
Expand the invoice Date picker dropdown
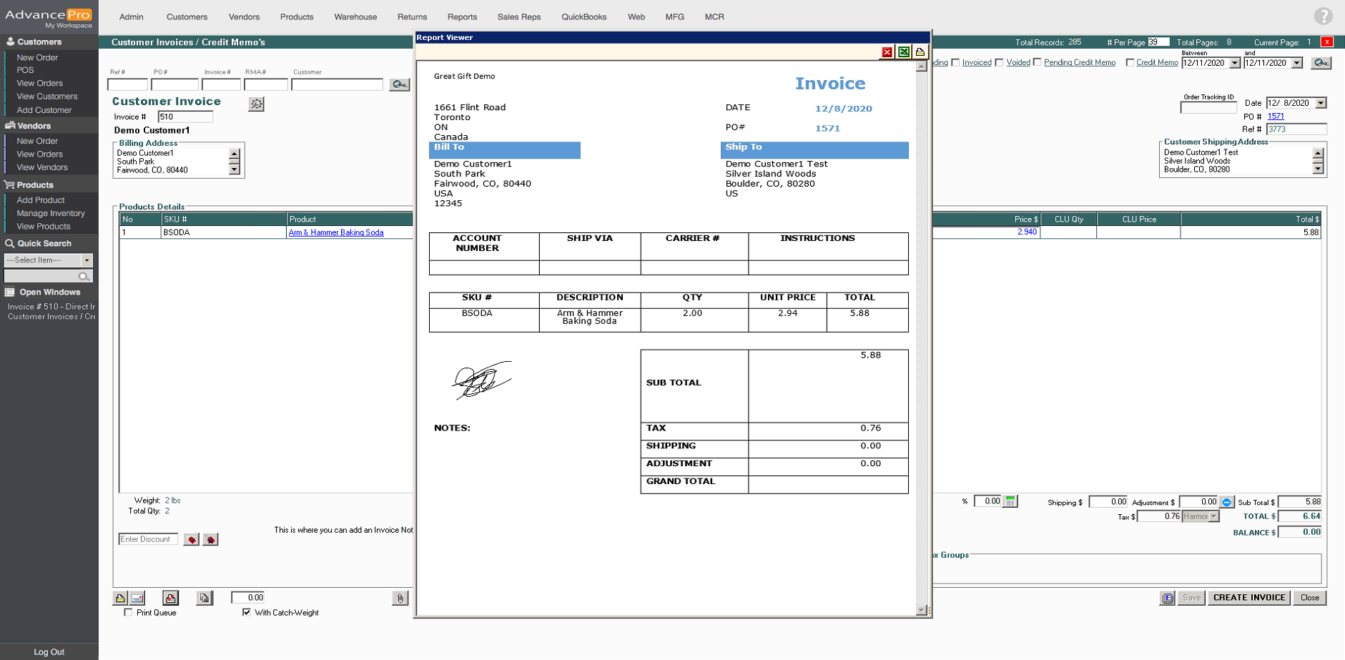click(1321, 103)
